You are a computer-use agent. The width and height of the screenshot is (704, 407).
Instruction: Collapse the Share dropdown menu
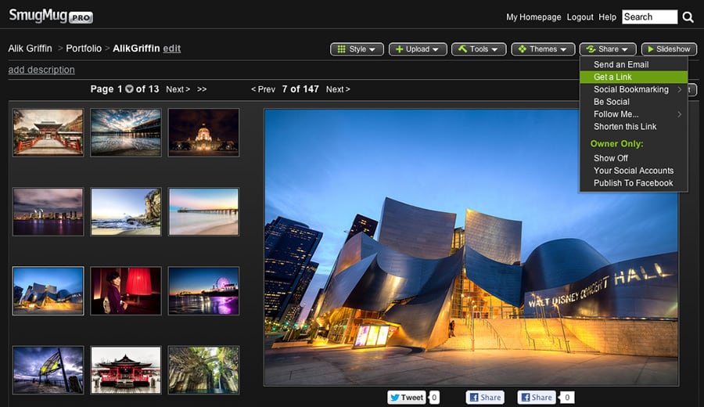(608, 49)
